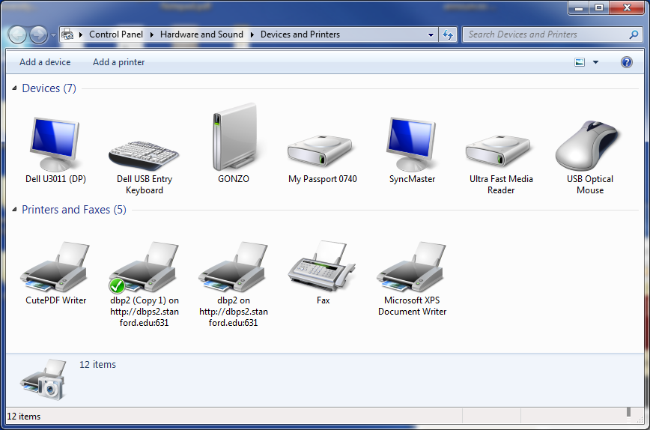Open the view options dropdown arrow
Screen dimensions: 650x430
click(x=595, y=62)
